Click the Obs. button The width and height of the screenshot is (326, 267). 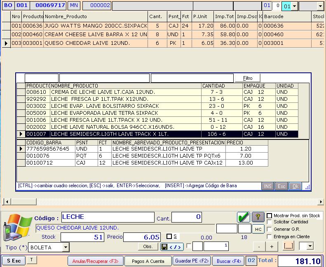coord(148,246)
